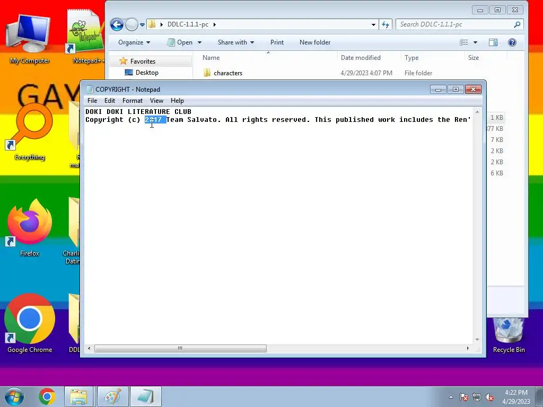
Task: Click the Open button in Explorer toolbar
Action: [180, 42]
